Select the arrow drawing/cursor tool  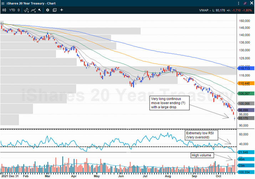(40, 10)
